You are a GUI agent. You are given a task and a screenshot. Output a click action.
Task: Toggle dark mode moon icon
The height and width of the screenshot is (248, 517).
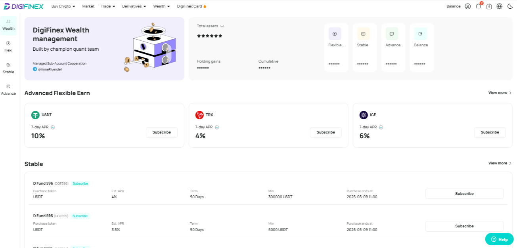click(510, 6)
